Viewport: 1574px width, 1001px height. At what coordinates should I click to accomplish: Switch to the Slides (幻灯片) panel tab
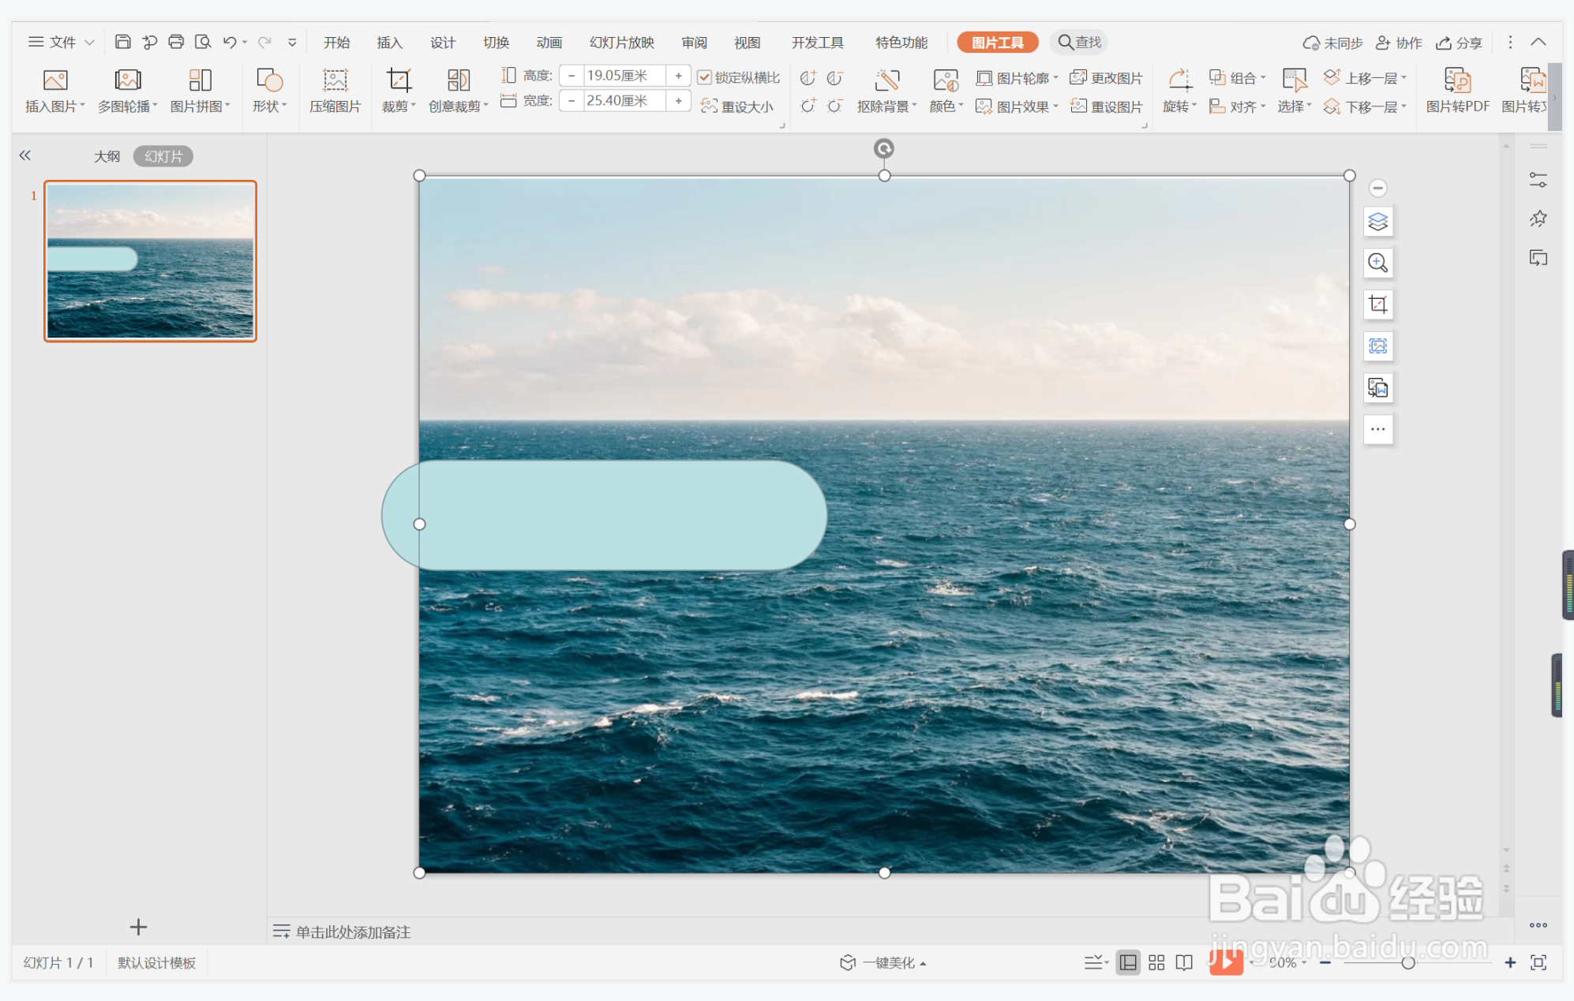[163, 156]
